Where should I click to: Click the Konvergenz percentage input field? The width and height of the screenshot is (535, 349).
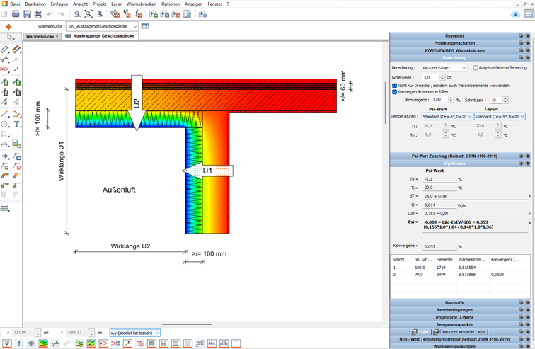pos(439,100)
